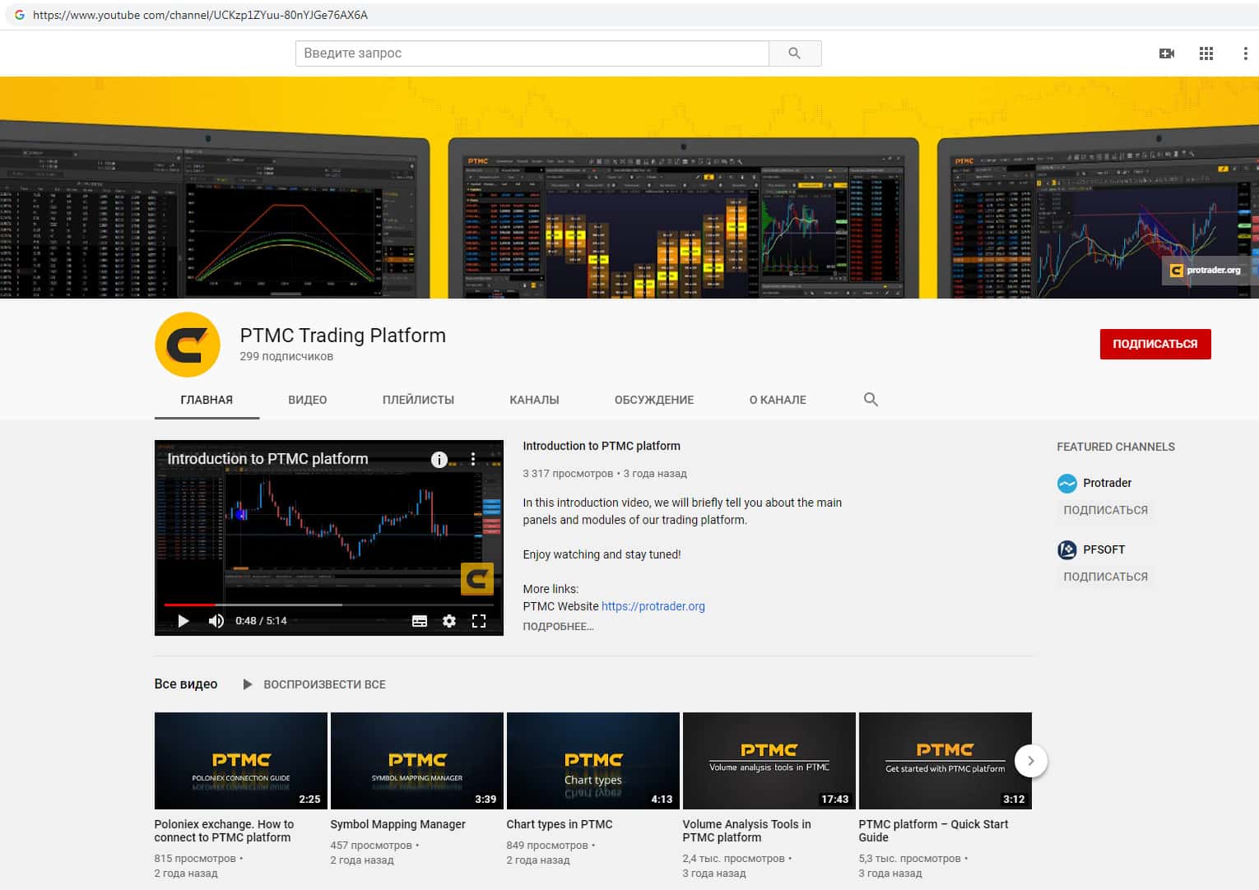
Task: Click the browser address bar URL
Action: (x=200, y=15)
